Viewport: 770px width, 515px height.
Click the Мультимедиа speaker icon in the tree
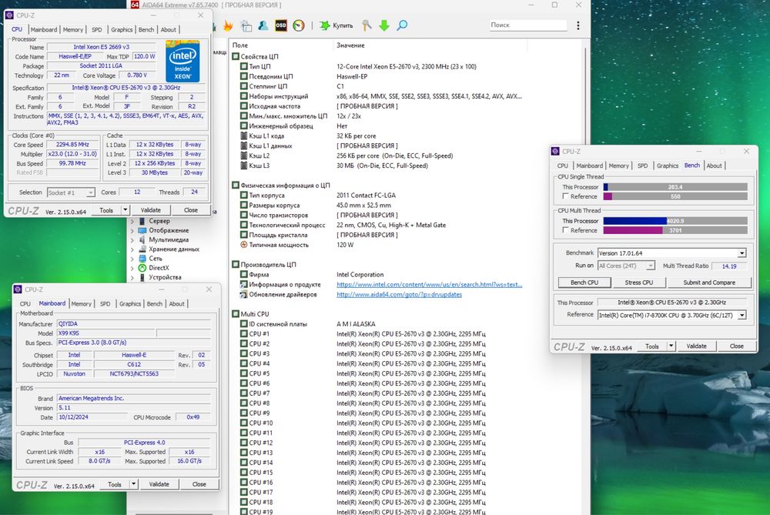[142, 239]
